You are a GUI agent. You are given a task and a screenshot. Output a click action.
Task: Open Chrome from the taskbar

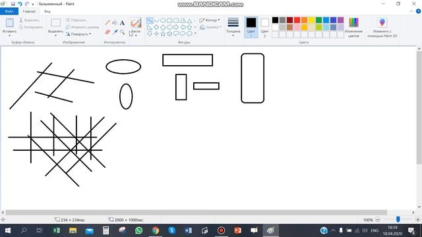point(156,230)
